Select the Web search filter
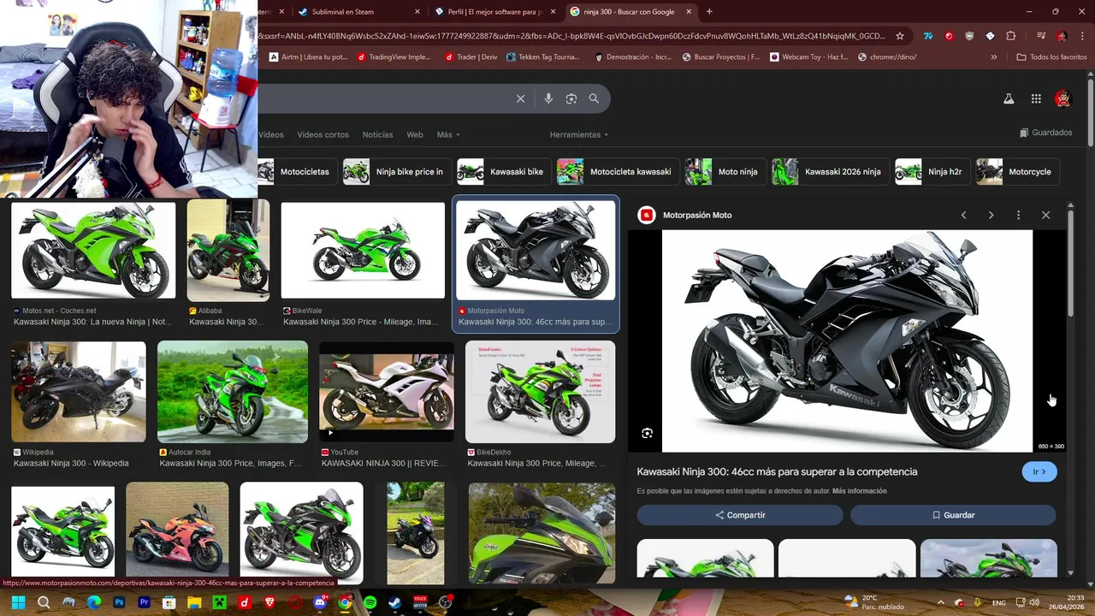 [x=415, y=135]
